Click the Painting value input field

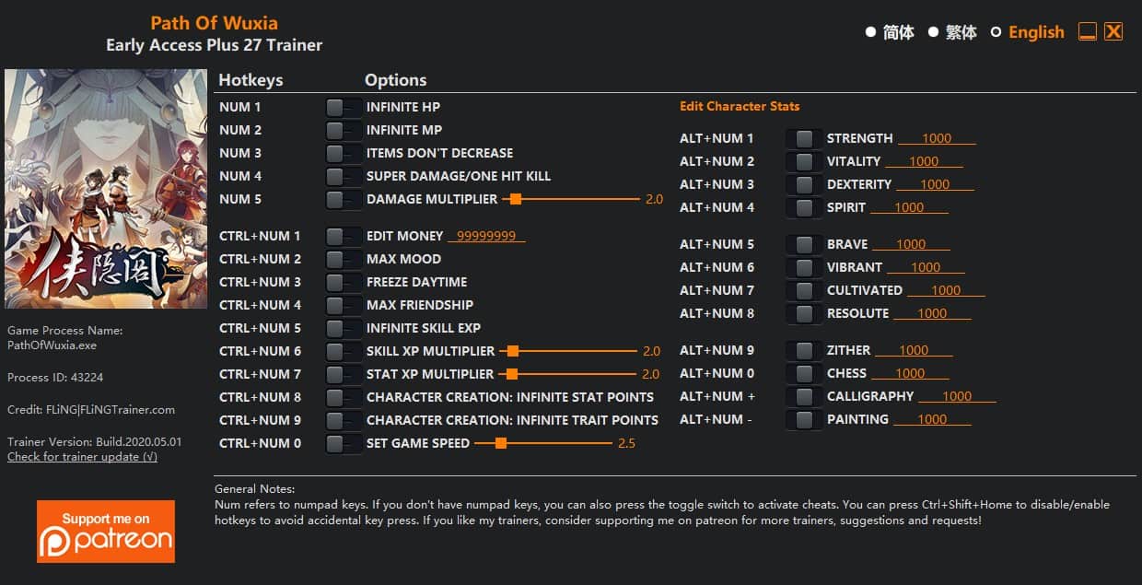(x=932, y=419)
